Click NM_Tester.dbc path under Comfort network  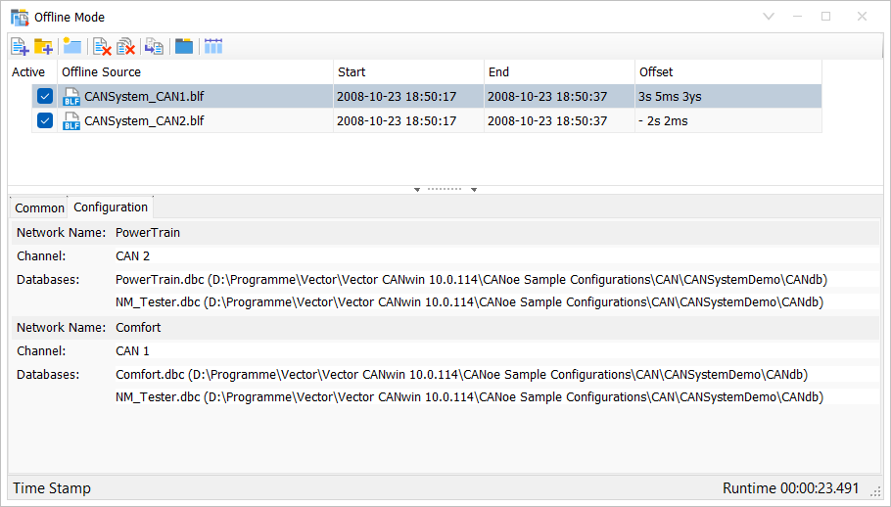tap(469, 397)
